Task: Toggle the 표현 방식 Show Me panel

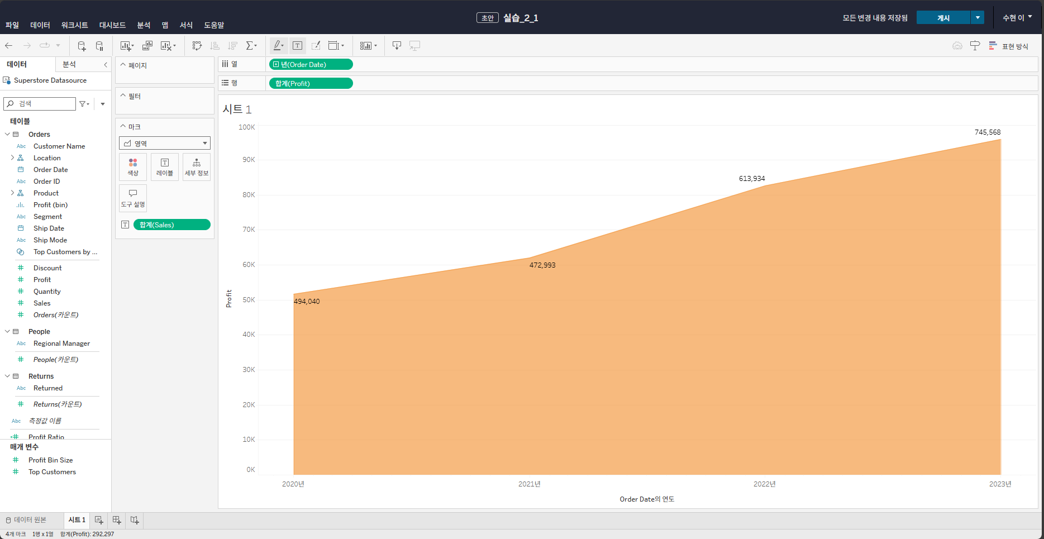Action: pos(1009,46)
